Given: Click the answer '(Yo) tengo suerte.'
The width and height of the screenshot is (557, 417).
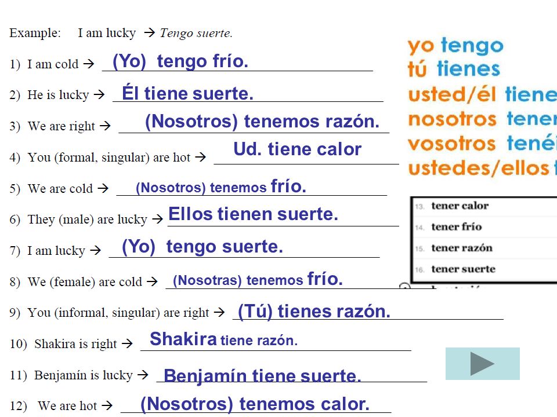Looking at the screenshot, I should tap(202, 247).
